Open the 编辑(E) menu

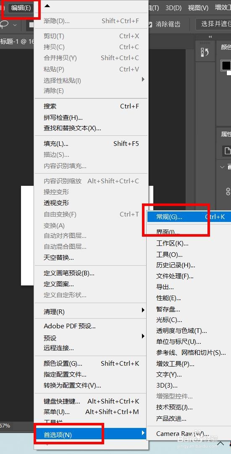[x=21, y=8]
